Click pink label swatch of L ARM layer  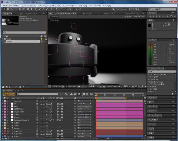click(5, 114)
